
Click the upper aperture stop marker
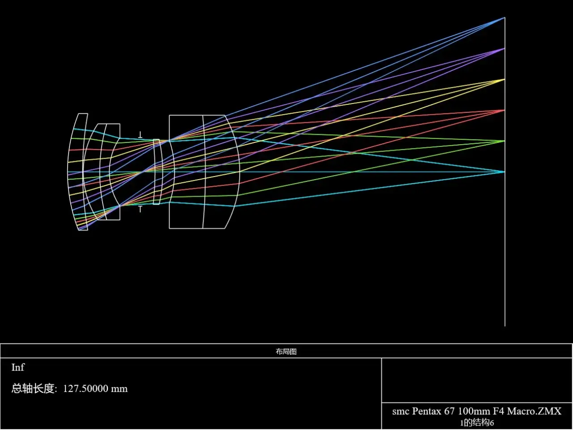[140, 135]
